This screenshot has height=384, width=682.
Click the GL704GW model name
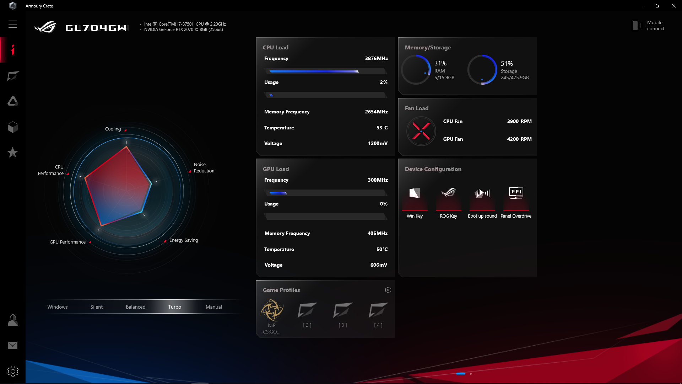[96, 28]
